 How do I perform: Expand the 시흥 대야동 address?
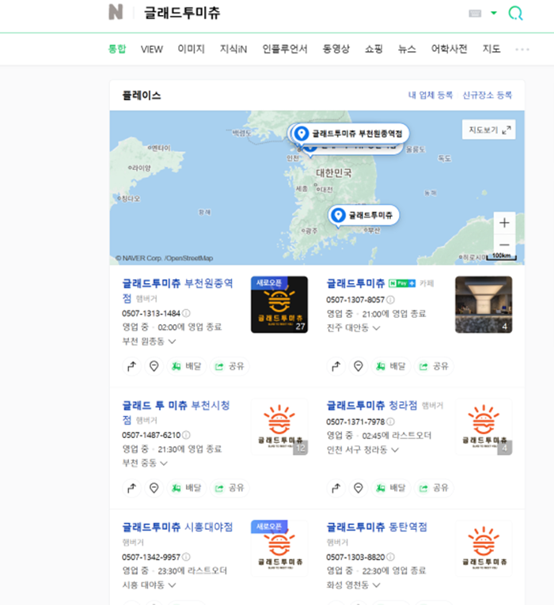click(149, 585)
